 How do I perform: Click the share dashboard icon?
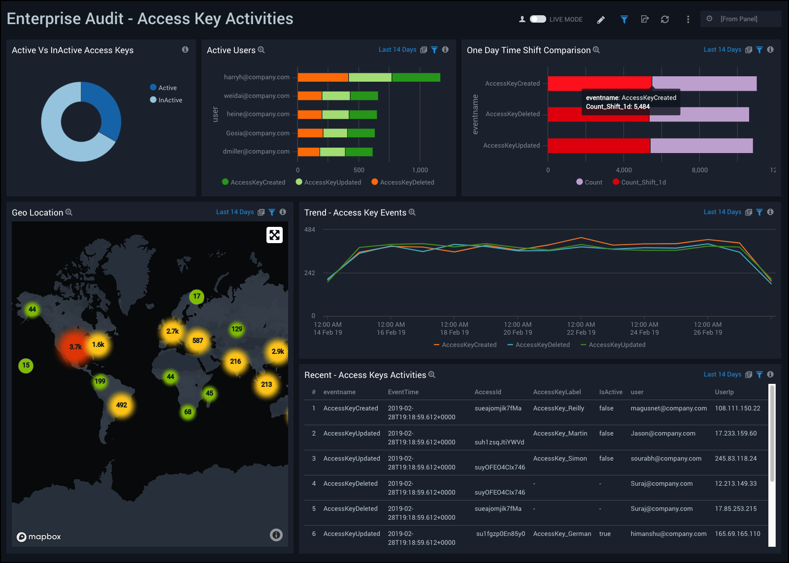click(645, 19)
